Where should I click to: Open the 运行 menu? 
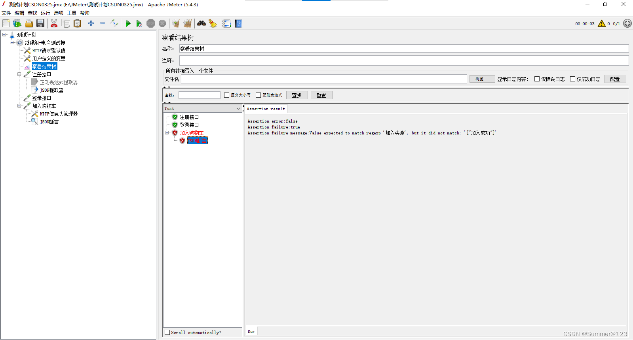click(x=46, y=13)
